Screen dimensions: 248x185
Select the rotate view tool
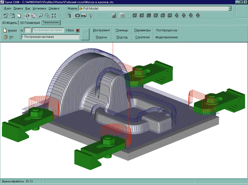coord(27,15)
